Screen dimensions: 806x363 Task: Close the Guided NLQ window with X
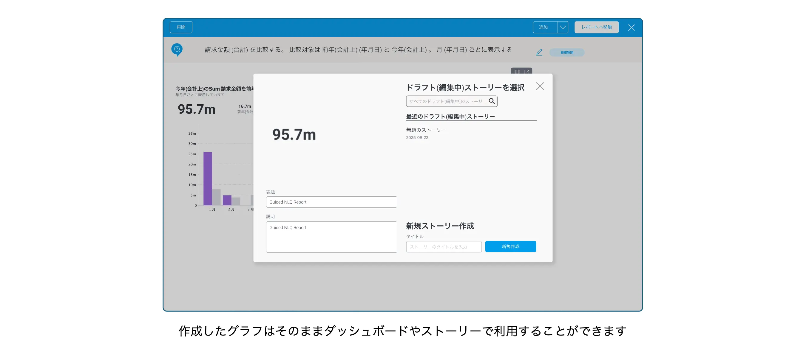(x=631, y=27)
